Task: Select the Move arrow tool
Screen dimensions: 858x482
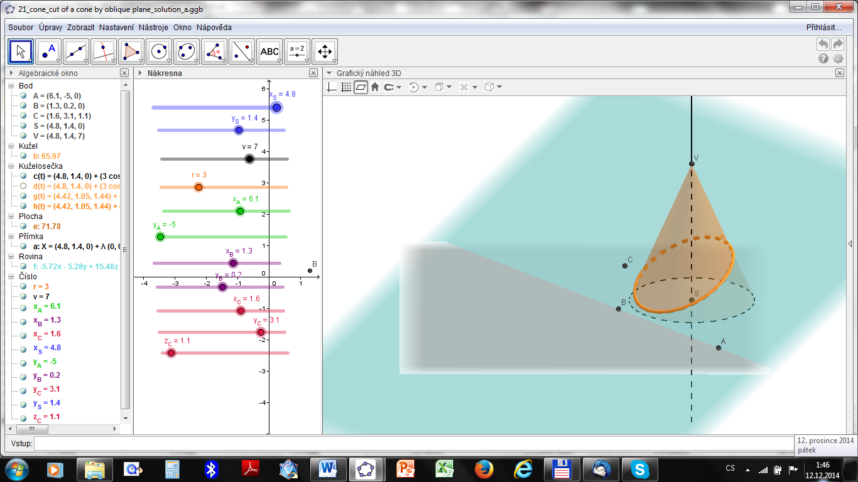Action: coord(21,51)
